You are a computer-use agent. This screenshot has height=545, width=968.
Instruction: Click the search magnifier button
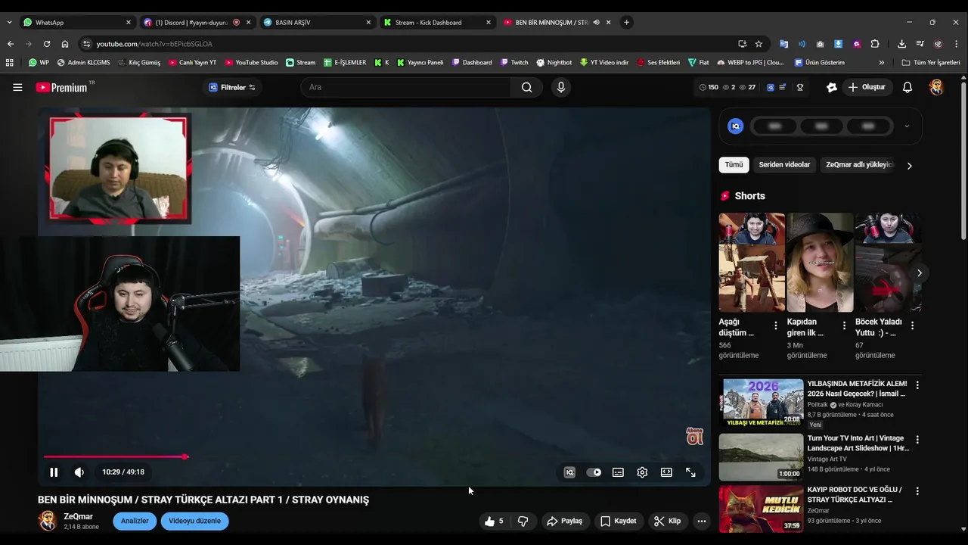(526, 87)
